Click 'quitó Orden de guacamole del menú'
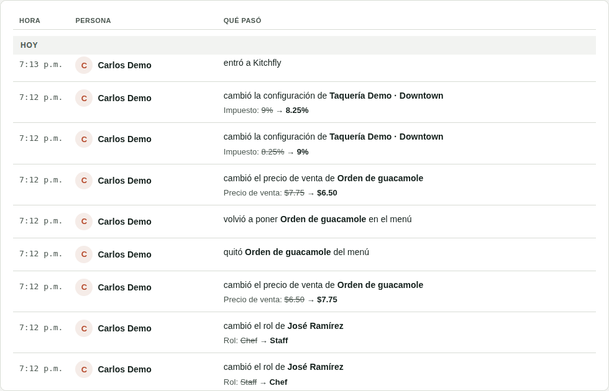Image resolution: width=609 pixels, height=391 pixels. [x=296, y=252]
